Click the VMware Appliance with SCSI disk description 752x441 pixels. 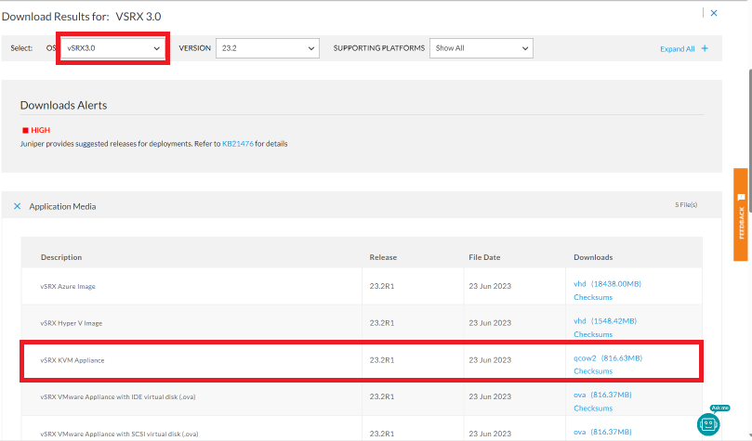(x=119, y=434)
